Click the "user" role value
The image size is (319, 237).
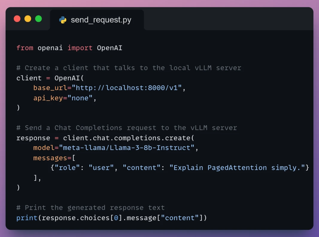click(x=101, y=168)
